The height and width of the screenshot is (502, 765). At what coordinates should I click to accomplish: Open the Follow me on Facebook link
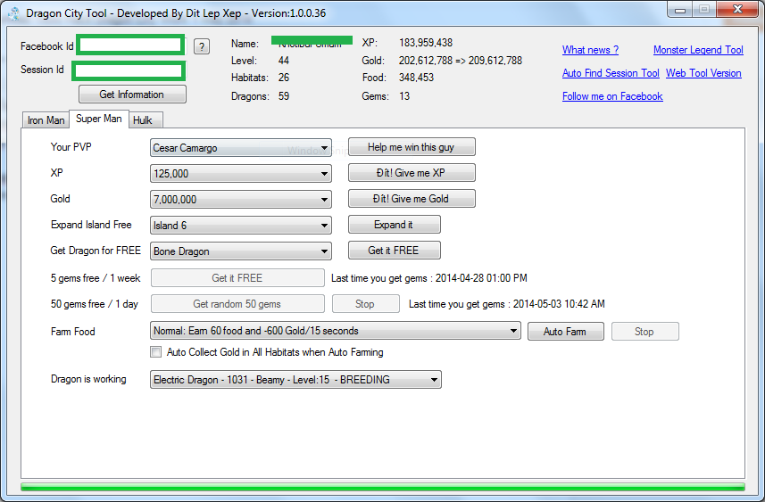(x=612, y=96)
